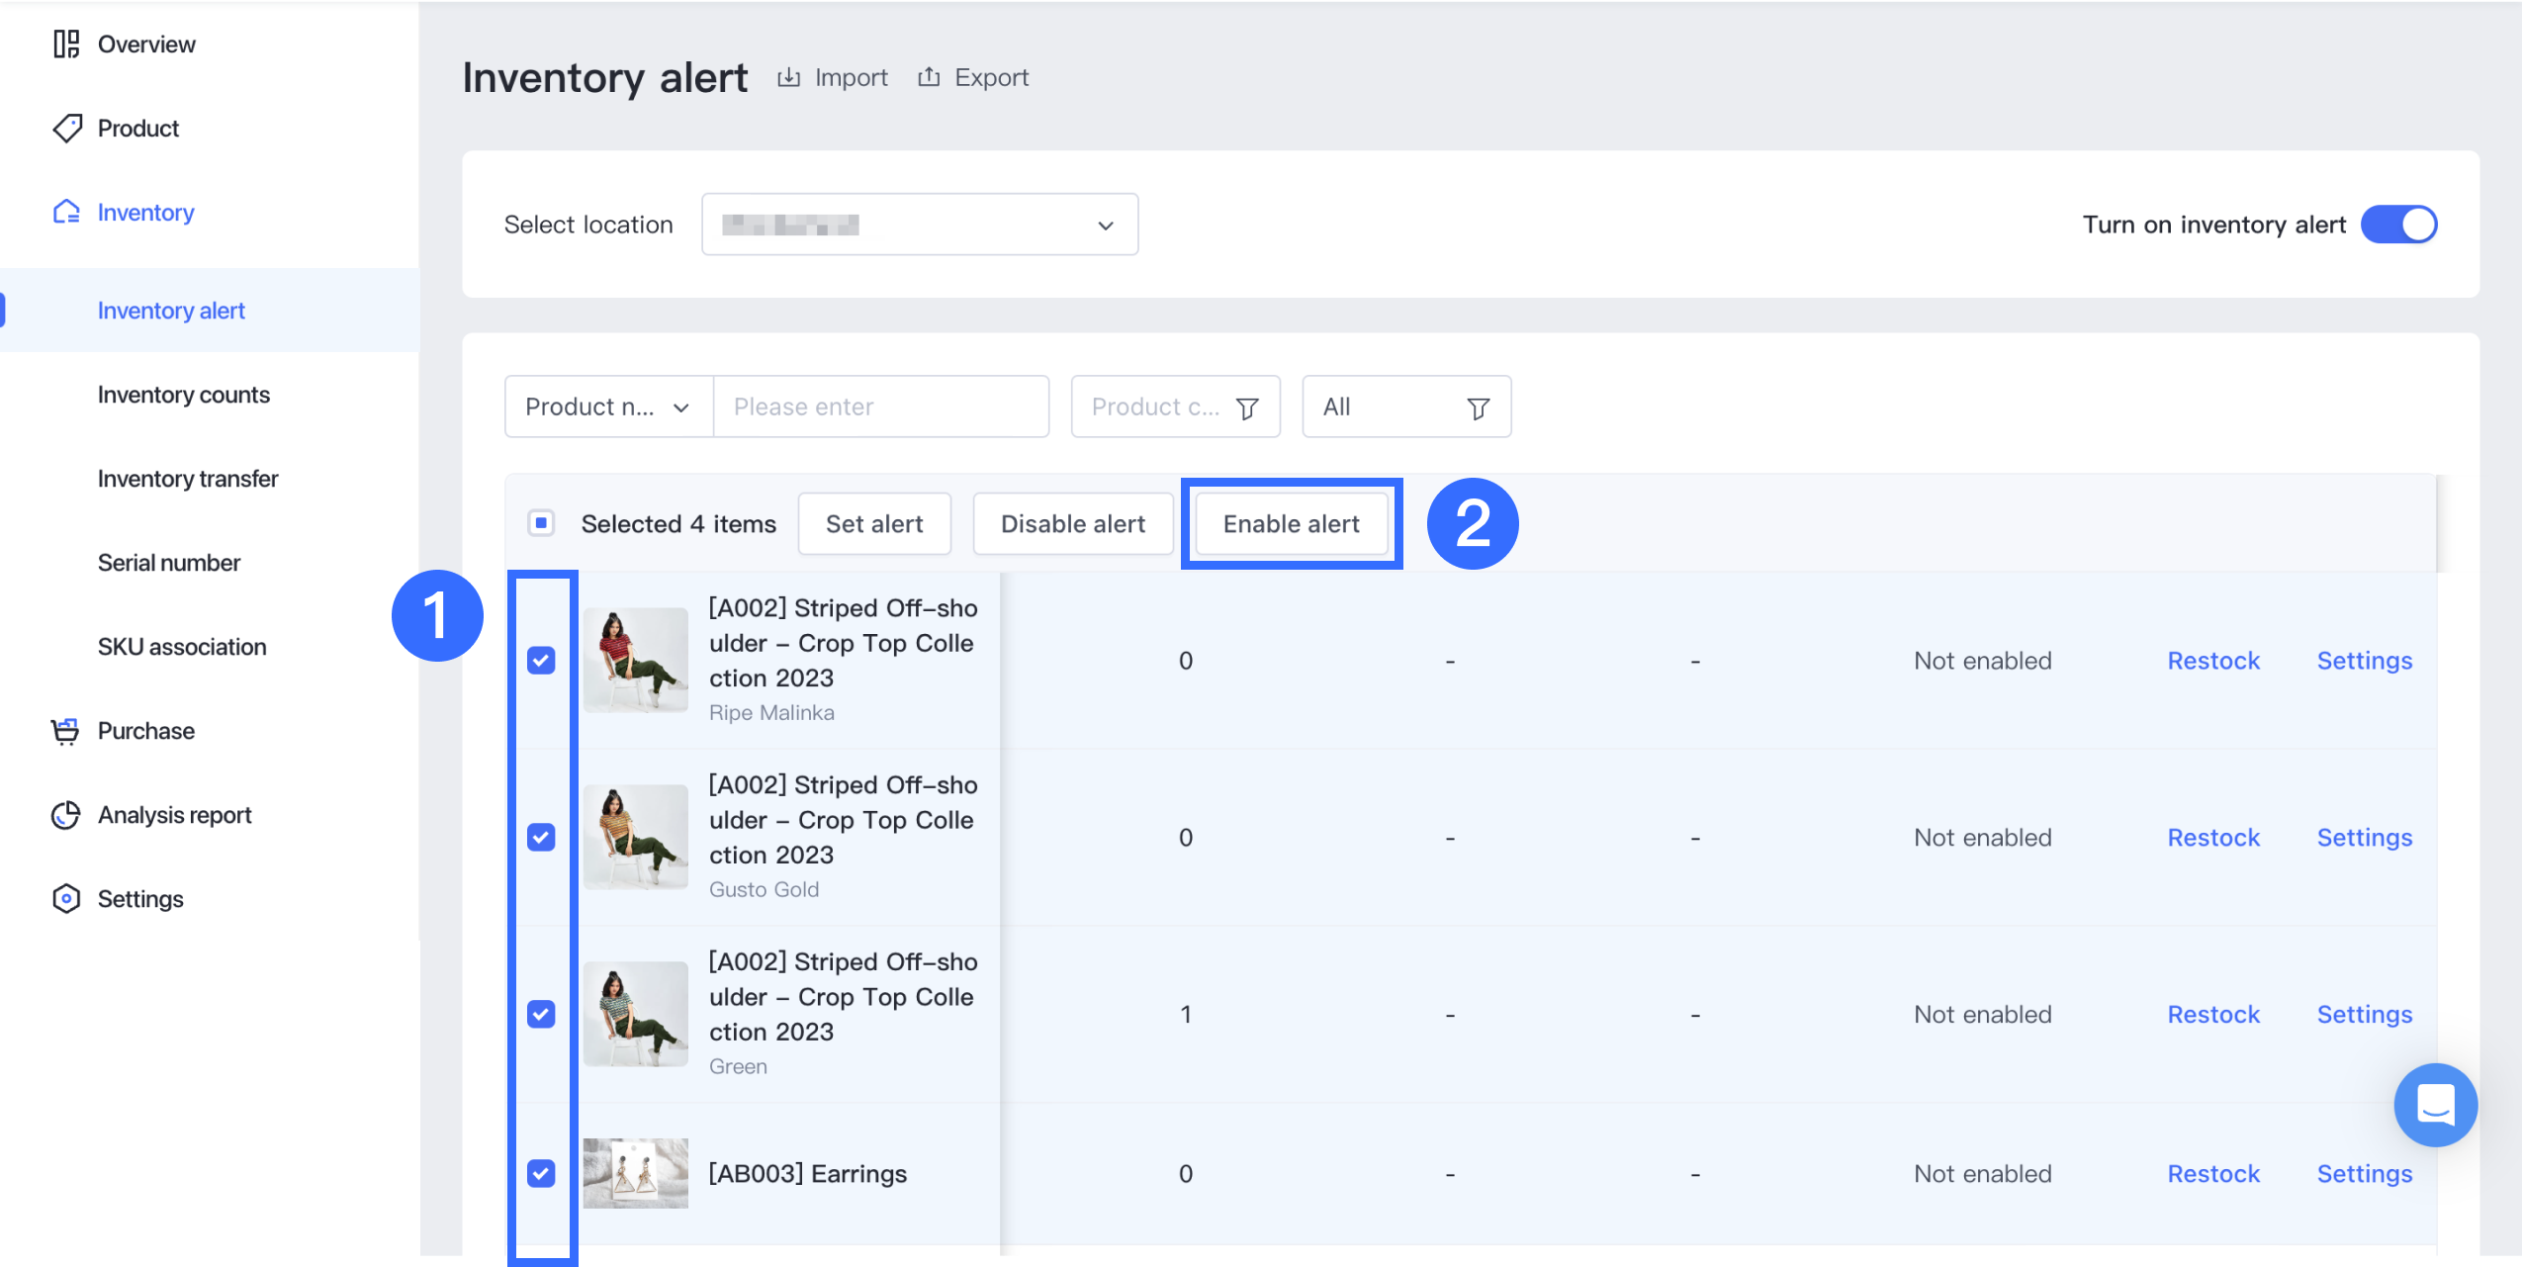2522x1267 pixels.
Task: Click the Settings hexagon icon in sidebar
Action: [x=65, y=899]
